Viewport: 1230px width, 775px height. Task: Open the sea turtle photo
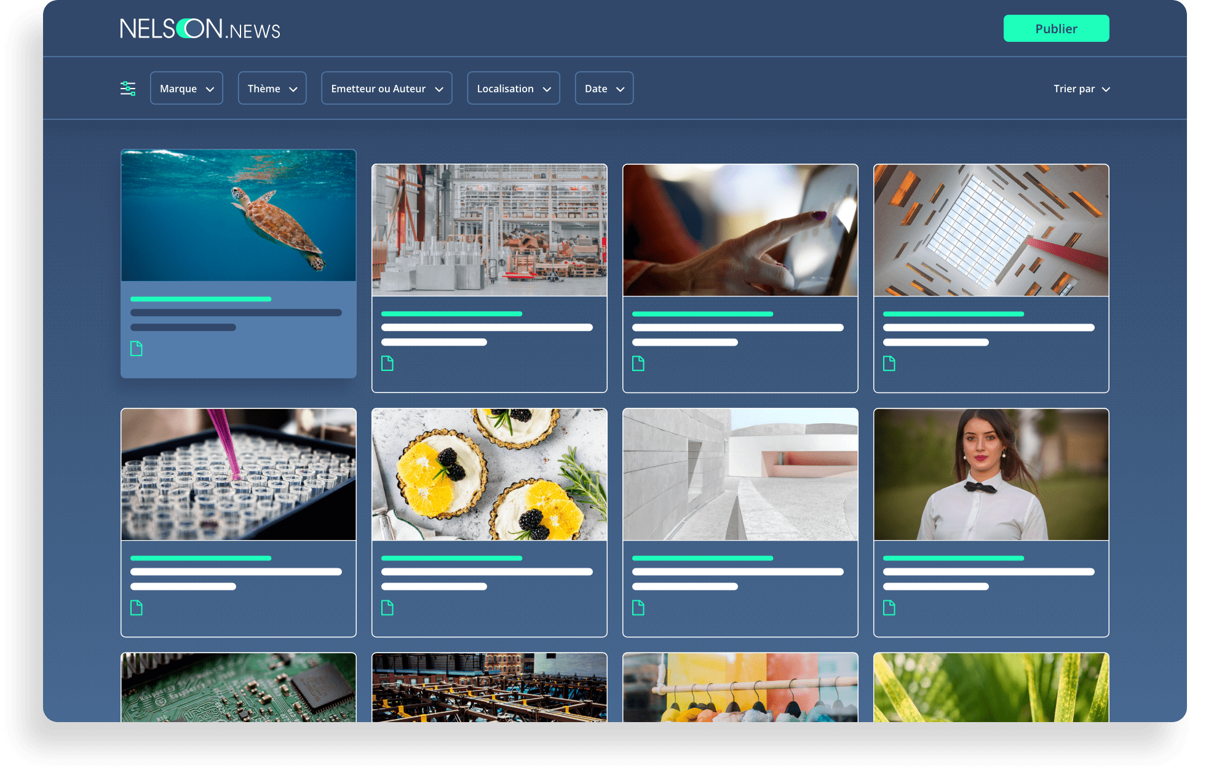pyautogui.click(x=239, y=215)
